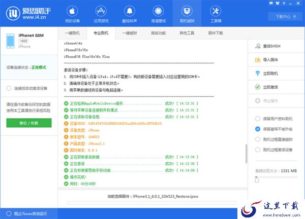Click the 16GB capacity badge
Image resolution: width=305 pixels, height=219 pixels.
(x=23, y=41)
